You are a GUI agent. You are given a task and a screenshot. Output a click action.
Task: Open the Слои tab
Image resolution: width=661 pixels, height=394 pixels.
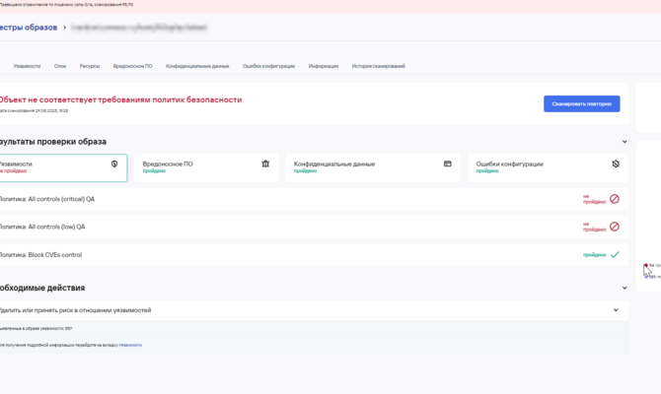(60, 66)
